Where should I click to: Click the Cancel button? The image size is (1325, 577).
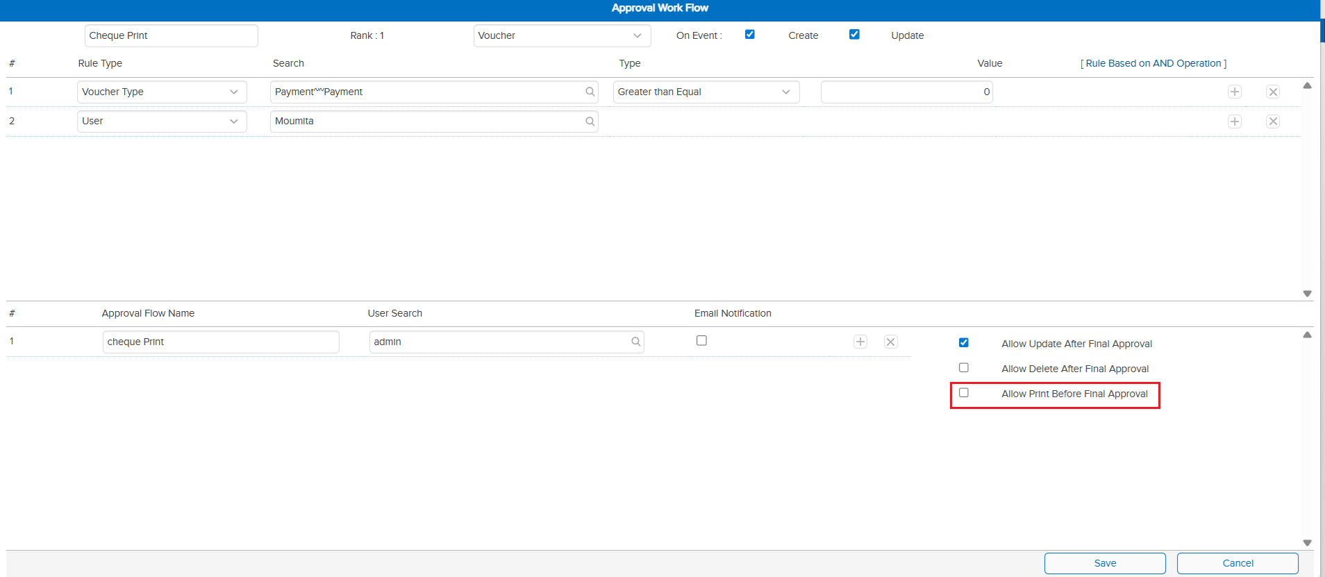[x=1237, y=563]
